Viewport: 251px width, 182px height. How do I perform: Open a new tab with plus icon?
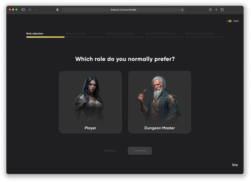[x=216, y=10]
